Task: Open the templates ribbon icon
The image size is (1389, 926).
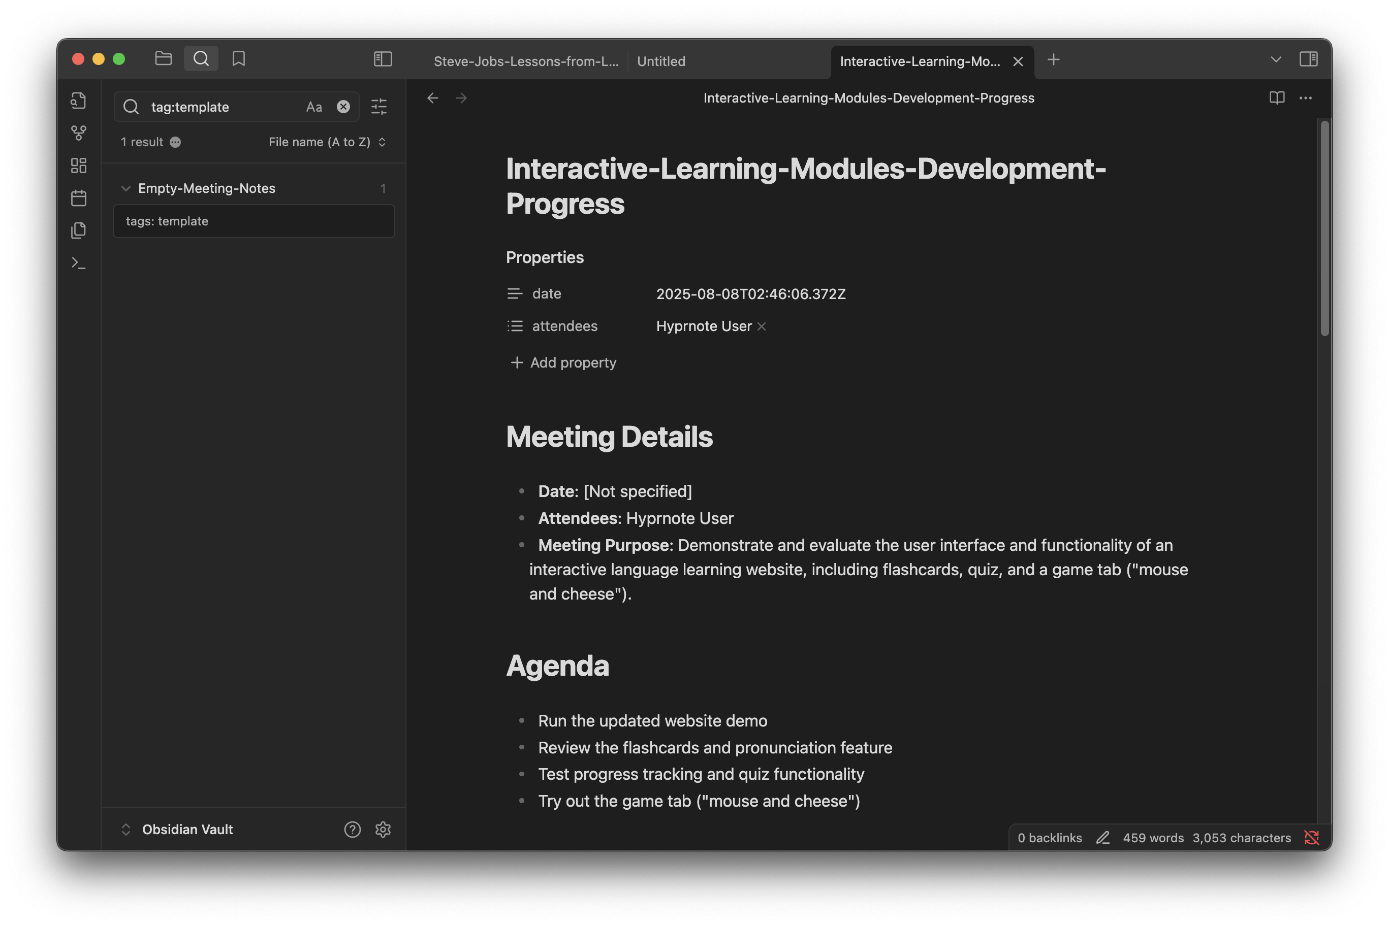Action: [x=79, y=230]
